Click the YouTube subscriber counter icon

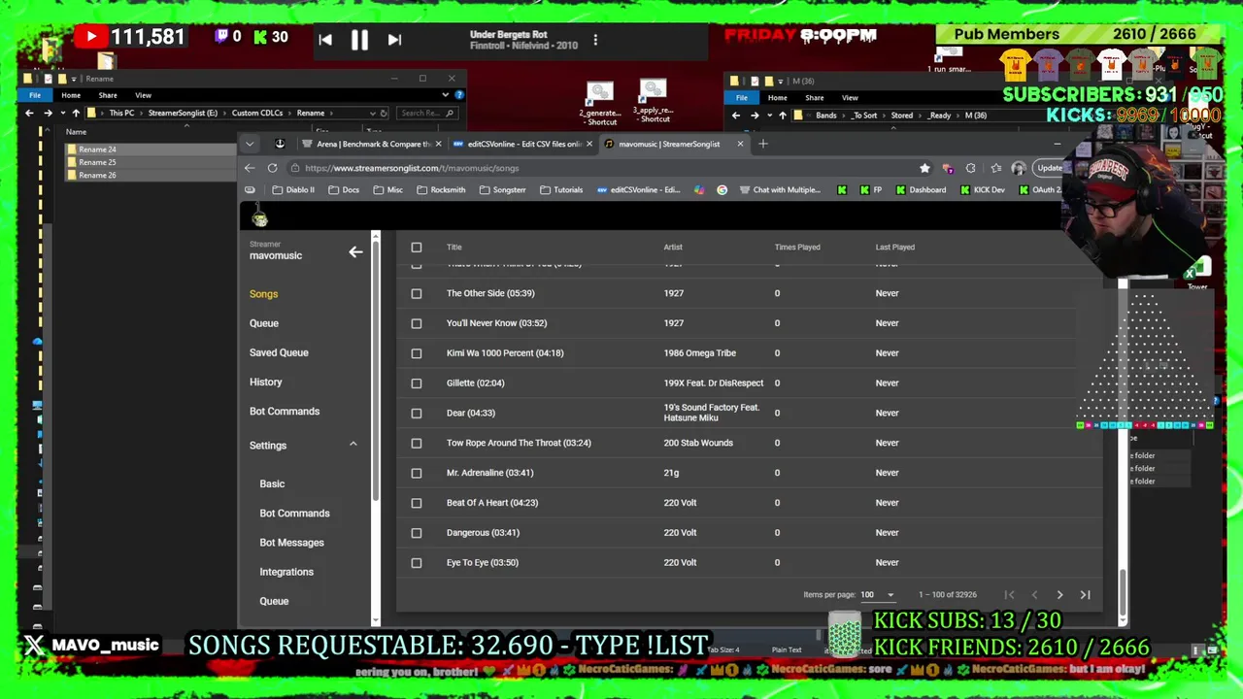(x=90, y=37)
